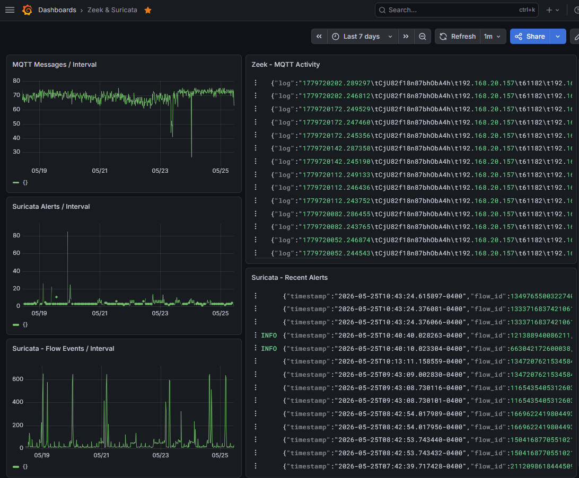
Task: Open the plus New menu
Action: [553, 10]
